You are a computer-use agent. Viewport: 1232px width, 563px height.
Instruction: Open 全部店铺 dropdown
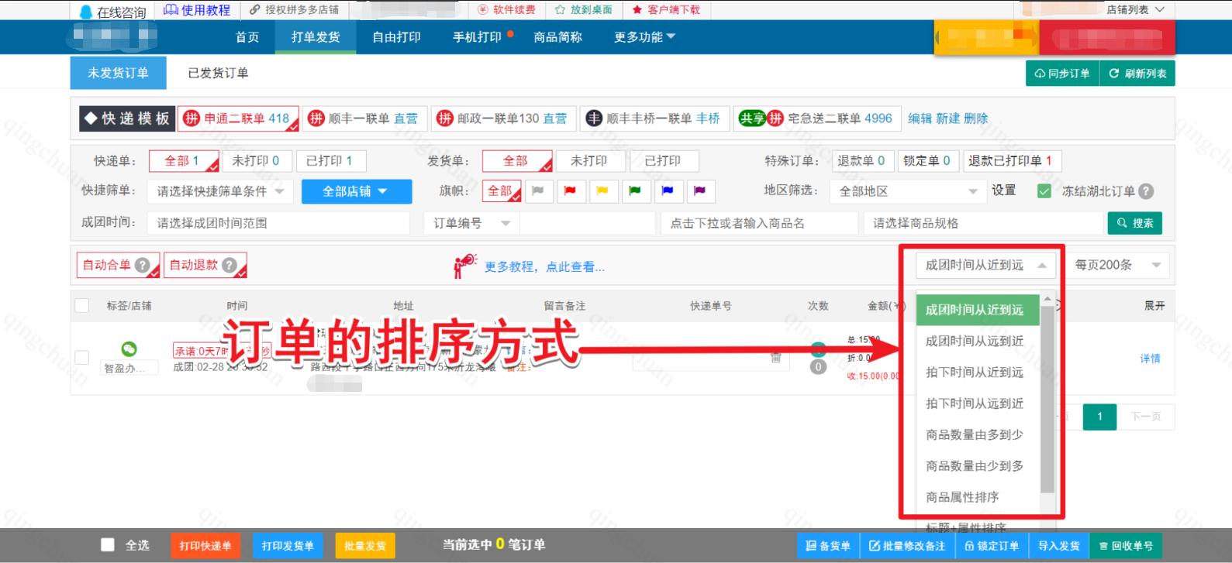click(x=356, y=191)
